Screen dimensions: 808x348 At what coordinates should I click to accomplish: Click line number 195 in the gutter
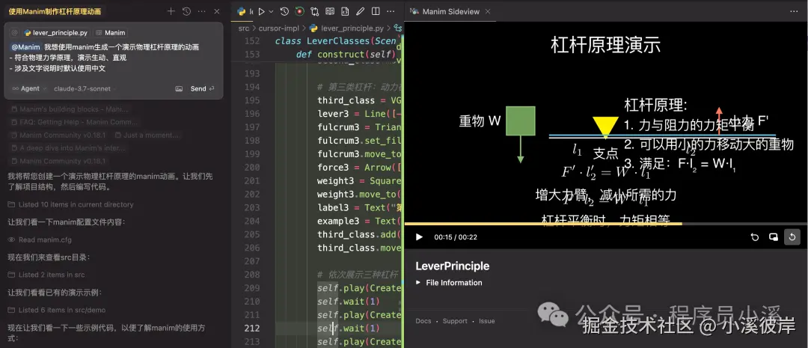click(253, 100)
